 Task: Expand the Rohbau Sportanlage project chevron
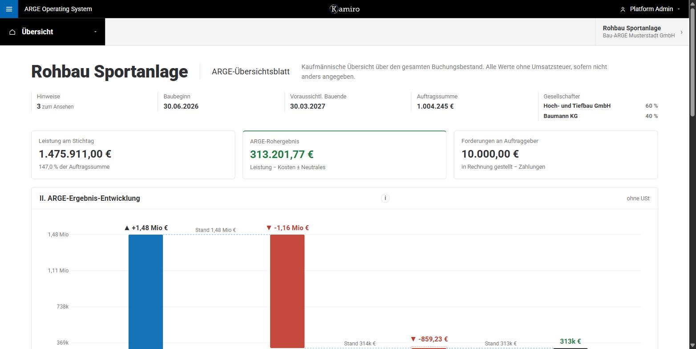click(681, 32)
